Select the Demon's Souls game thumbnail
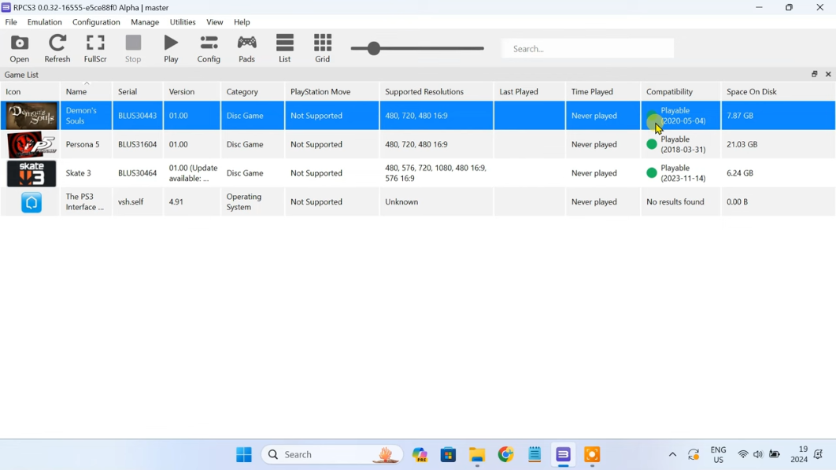836x470 pixels. 31,116
